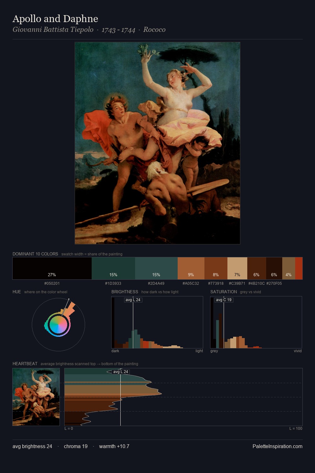Click the "#270F05" hex label
This screenshot has height=473, width=315.
point(274,283)
